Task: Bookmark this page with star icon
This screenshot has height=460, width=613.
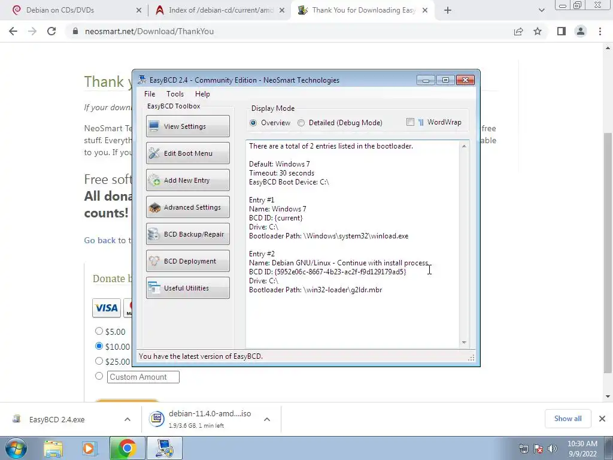Action: tap(538, 31)
